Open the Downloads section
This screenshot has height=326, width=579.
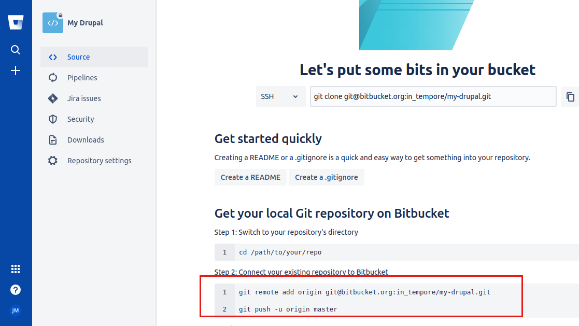click(94, 140)
